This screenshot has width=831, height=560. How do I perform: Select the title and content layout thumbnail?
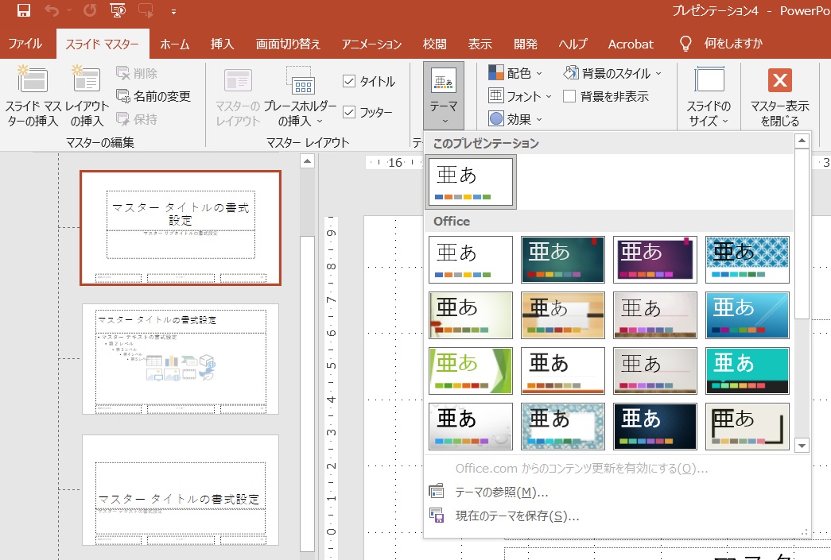pos(181,359)
